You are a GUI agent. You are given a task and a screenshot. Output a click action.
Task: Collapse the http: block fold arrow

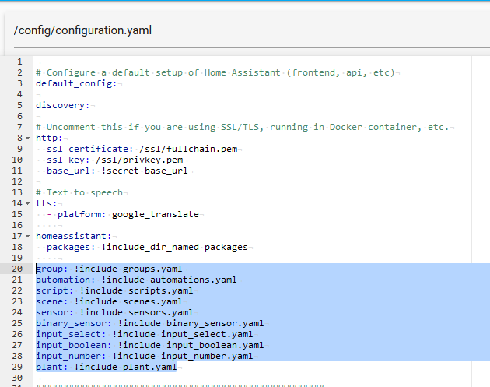[x=28, y=138]
